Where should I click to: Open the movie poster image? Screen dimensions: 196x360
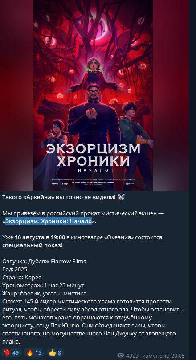[x=93, y=95]
